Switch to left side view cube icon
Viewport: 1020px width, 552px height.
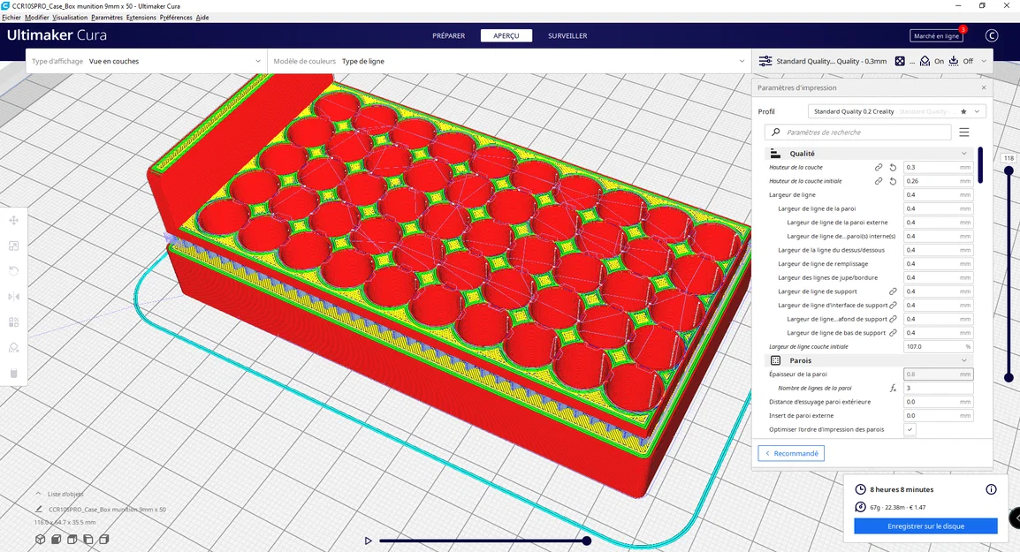point(88,539)
